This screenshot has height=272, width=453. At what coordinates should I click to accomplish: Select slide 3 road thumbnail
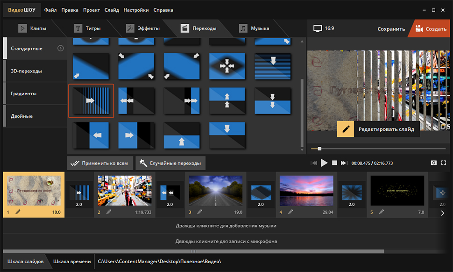click(x=215, y=191)
